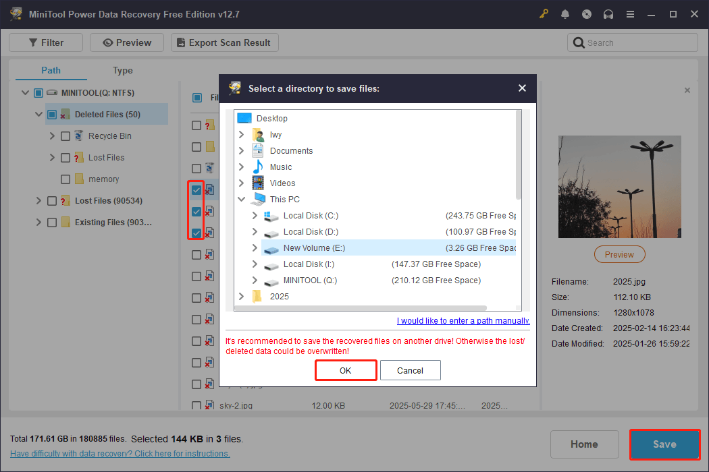The height and width of the screenshot is (472, 709).
Task: Click the MiniTool logo icon in the title bar
Action: coord(16,13)
